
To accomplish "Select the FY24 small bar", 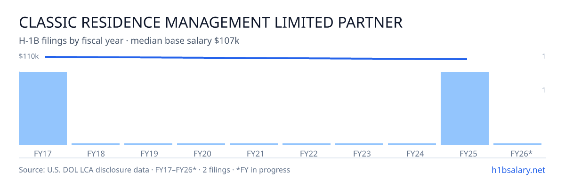I will [x=412, y=144].
